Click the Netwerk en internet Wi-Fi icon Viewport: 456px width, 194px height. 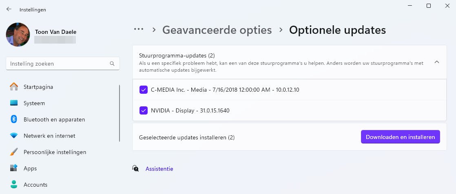coord(14,136)
